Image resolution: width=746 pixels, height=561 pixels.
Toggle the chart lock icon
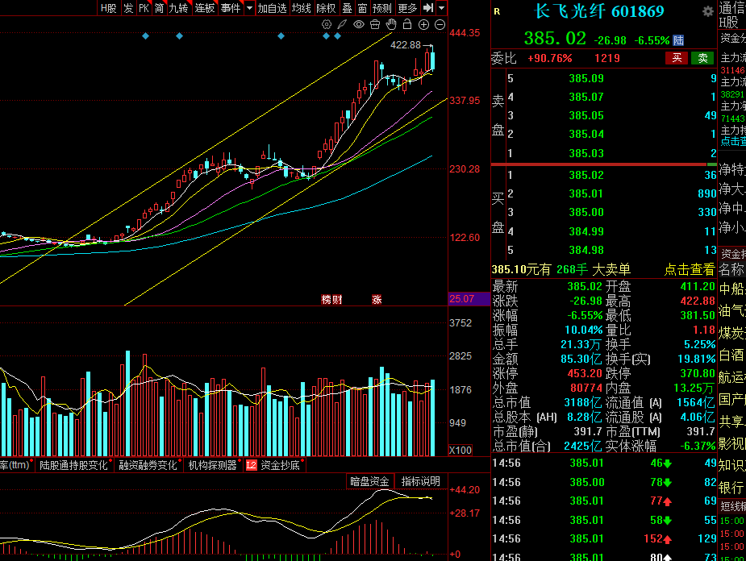pos(407,24)
